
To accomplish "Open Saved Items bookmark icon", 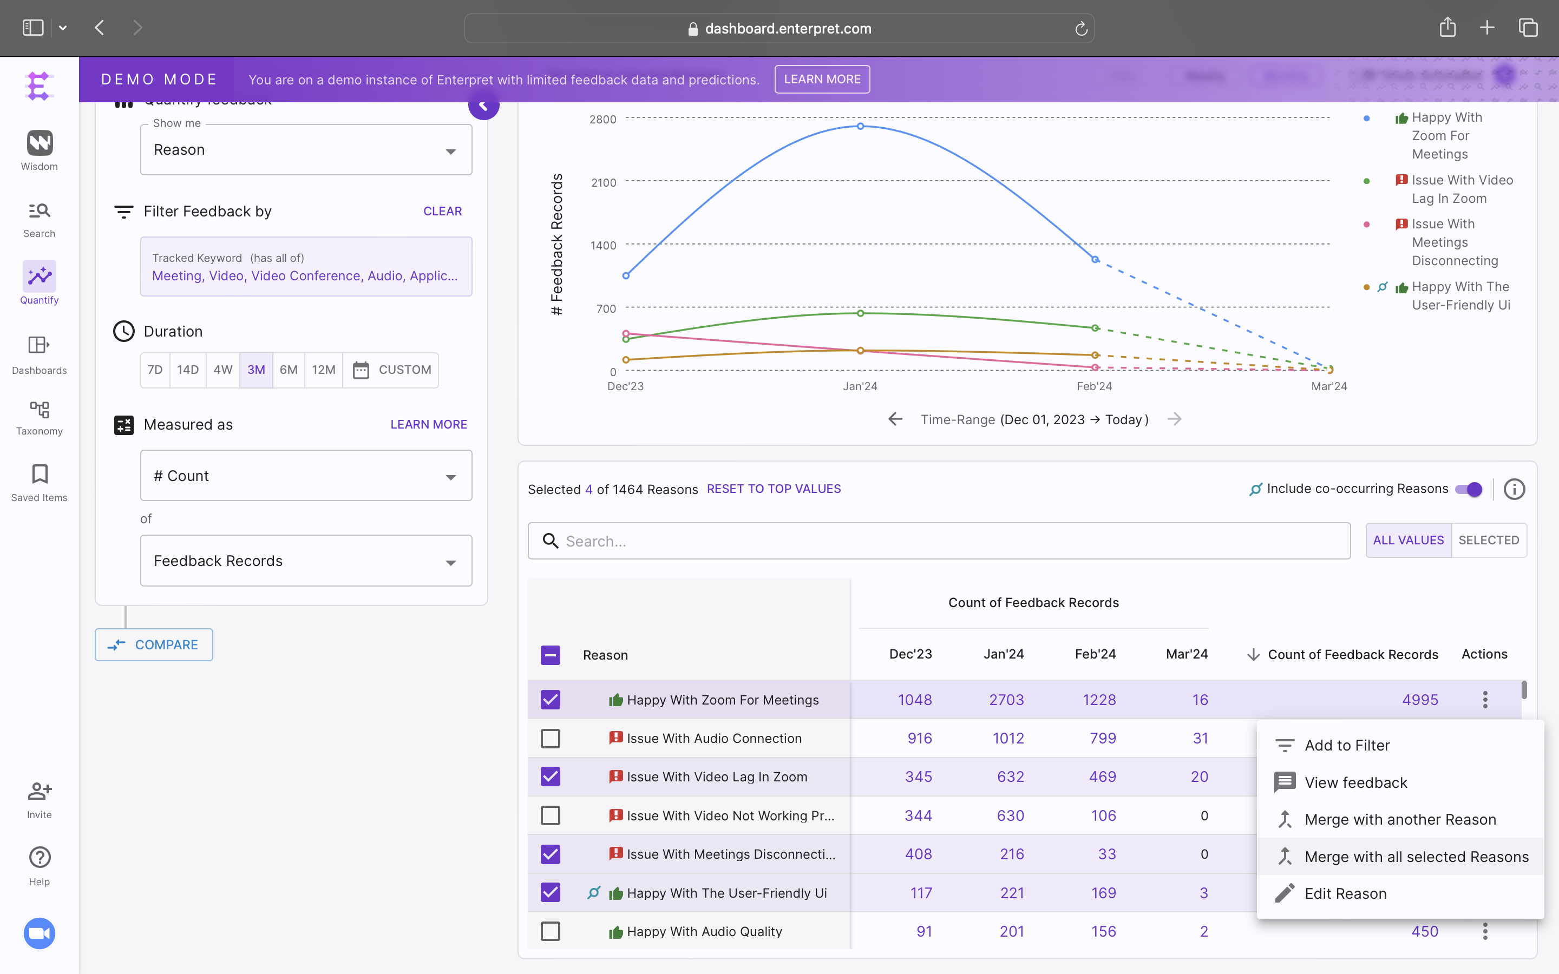I will click(x=40, y=474).
